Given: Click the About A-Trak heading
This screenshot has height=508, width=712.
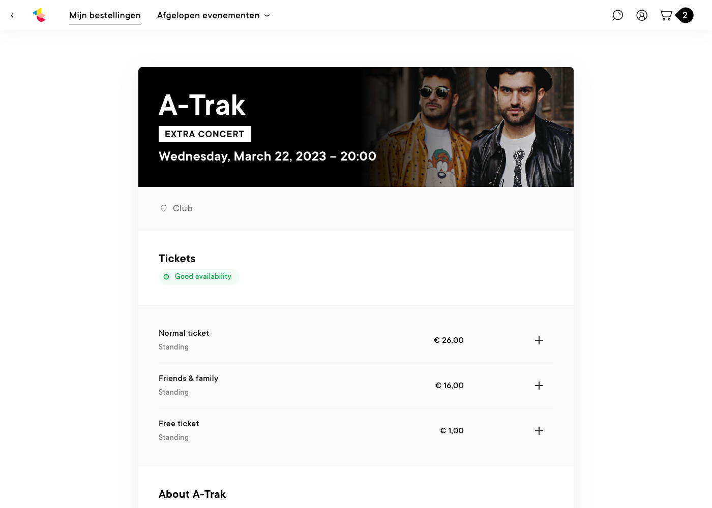Looking at the screenshot, I should (192, 494).
